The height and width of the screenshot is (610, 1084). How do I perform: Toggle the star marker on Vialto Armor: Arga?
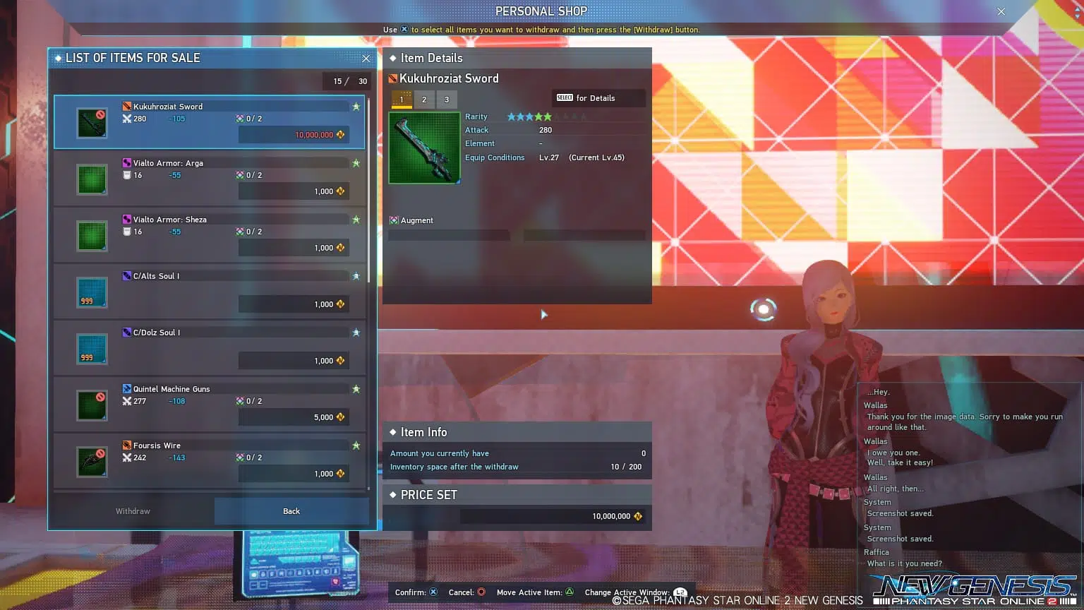tap(356, 163)
